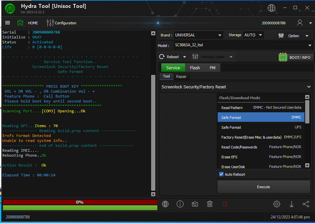
Task: Open Option sliders icon
Action: [281, 35]
